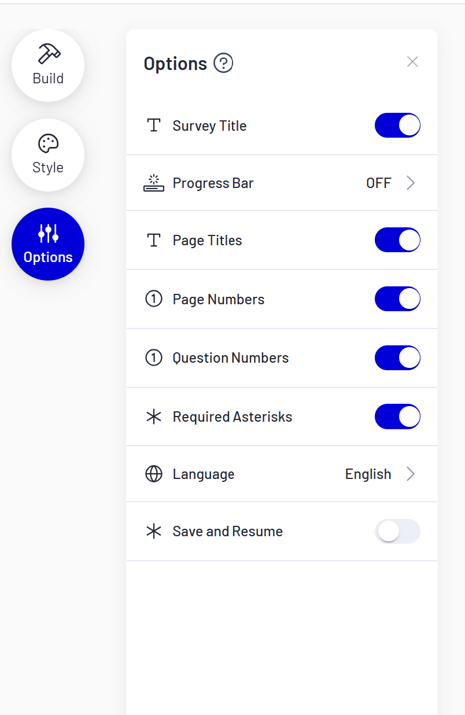Open the Language selection chevron

[411, 474]
